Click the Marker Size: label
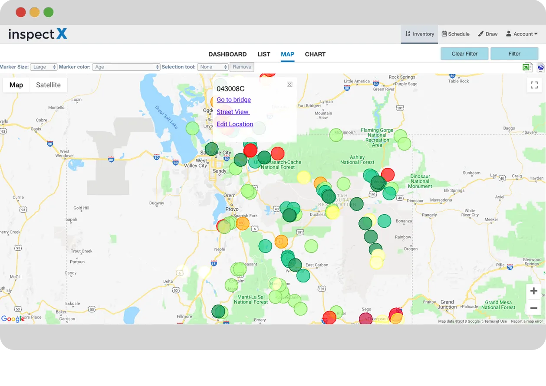This screenshot has width=546, height=386. point(14,67)
